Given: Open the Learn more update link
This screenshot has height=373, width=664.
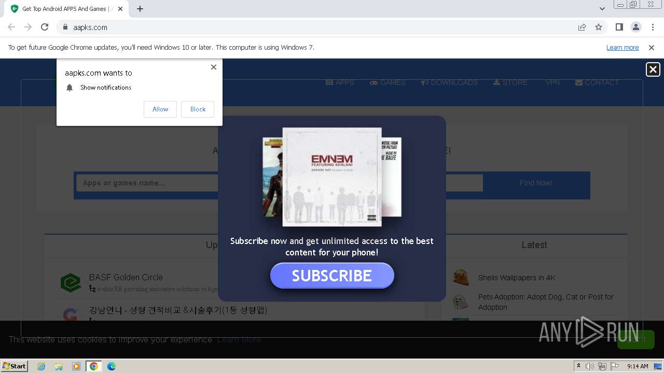Looking at the screenshot, I should click(622, 47).
